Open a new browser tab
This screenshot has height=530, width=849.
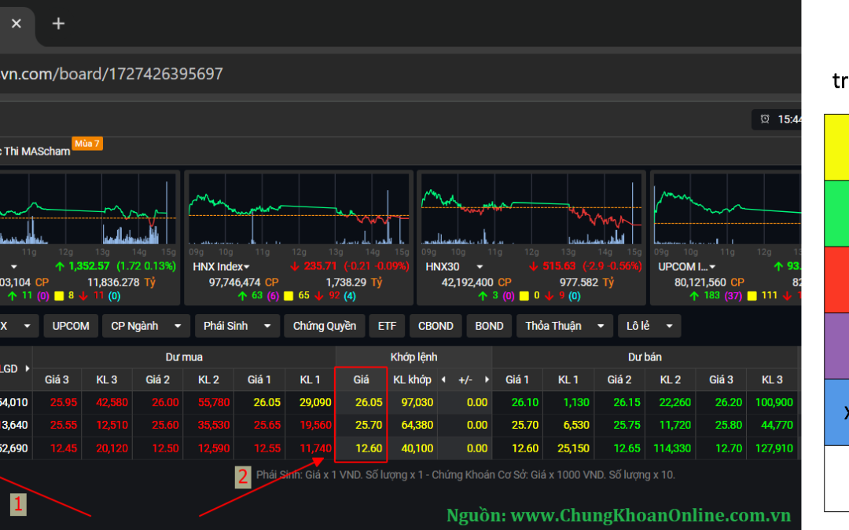coord(59,24)
